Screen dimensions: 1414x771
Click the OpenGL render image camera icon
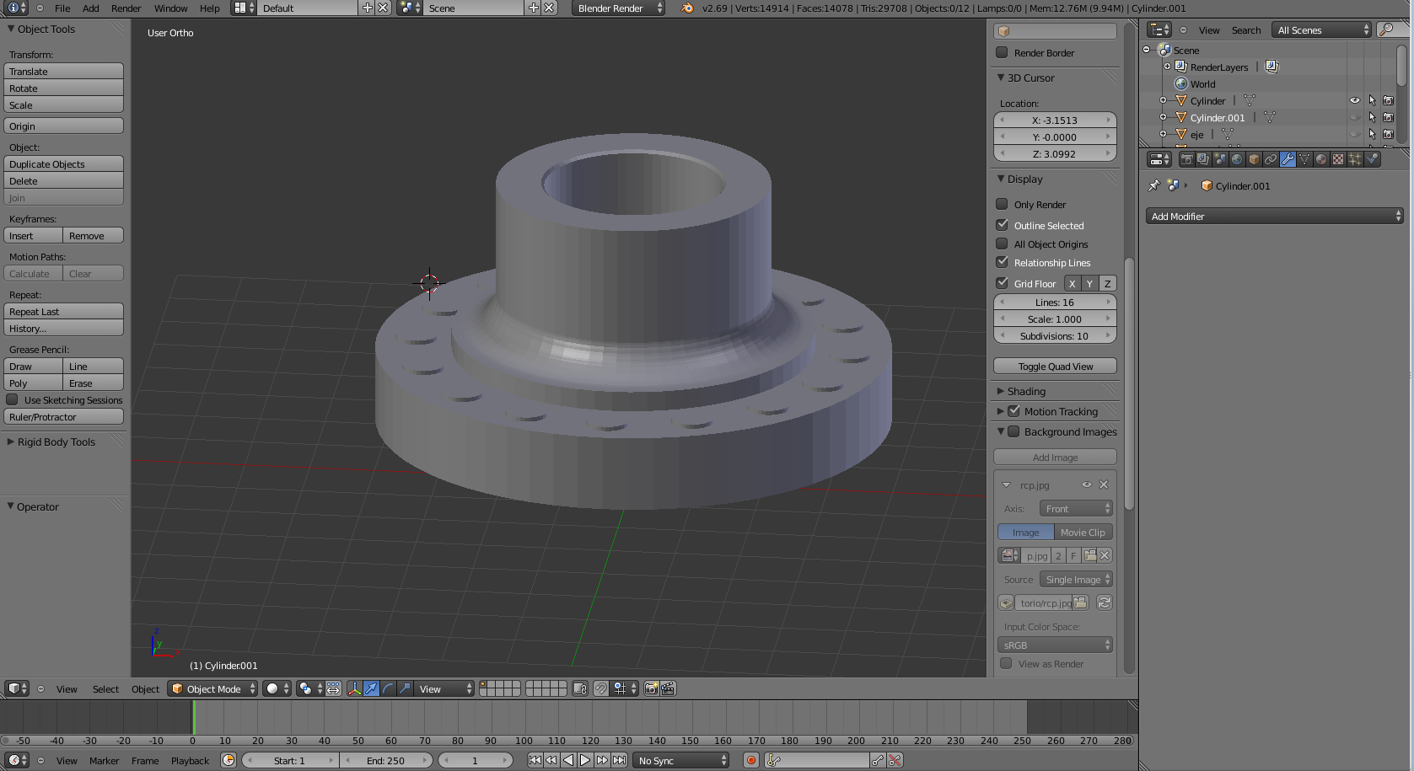(x=651, y=688)
